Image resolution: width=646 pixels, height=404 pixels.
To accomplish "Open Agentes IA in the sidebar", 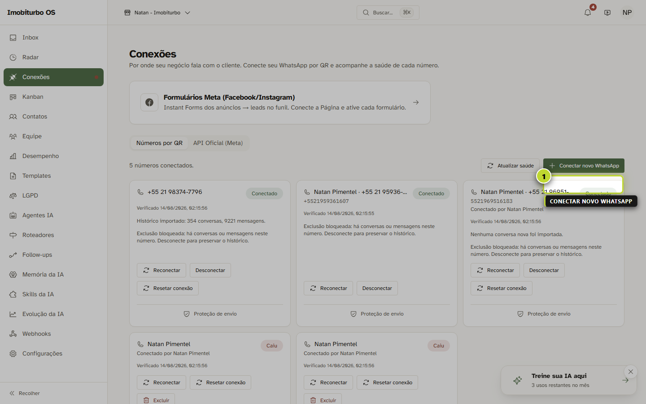I will pos(53,215).
